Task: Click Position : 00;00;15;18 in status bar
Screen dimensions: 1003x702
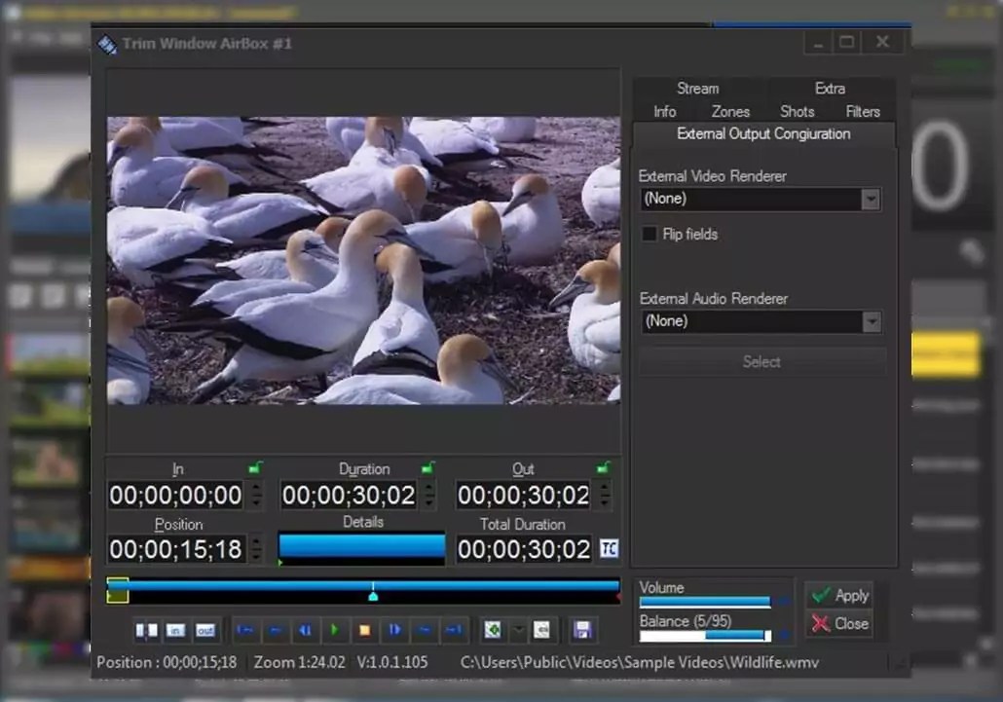Action: [167, 662]
